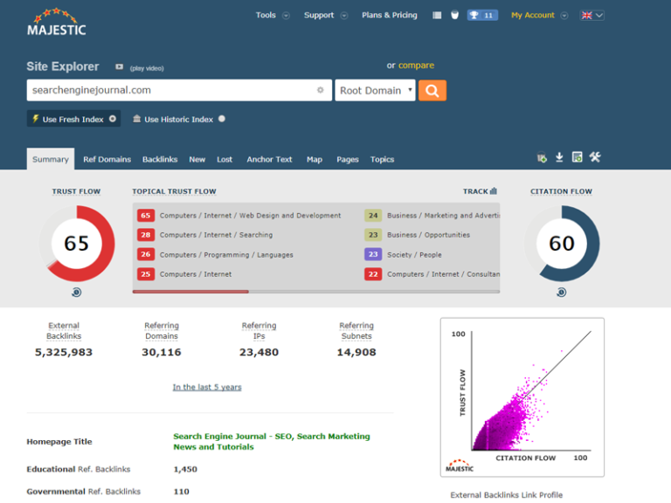Viewport: 671px width, 503px height.
Task: Click External Backlinks value 5,325,983
Action: click(64, 352)
